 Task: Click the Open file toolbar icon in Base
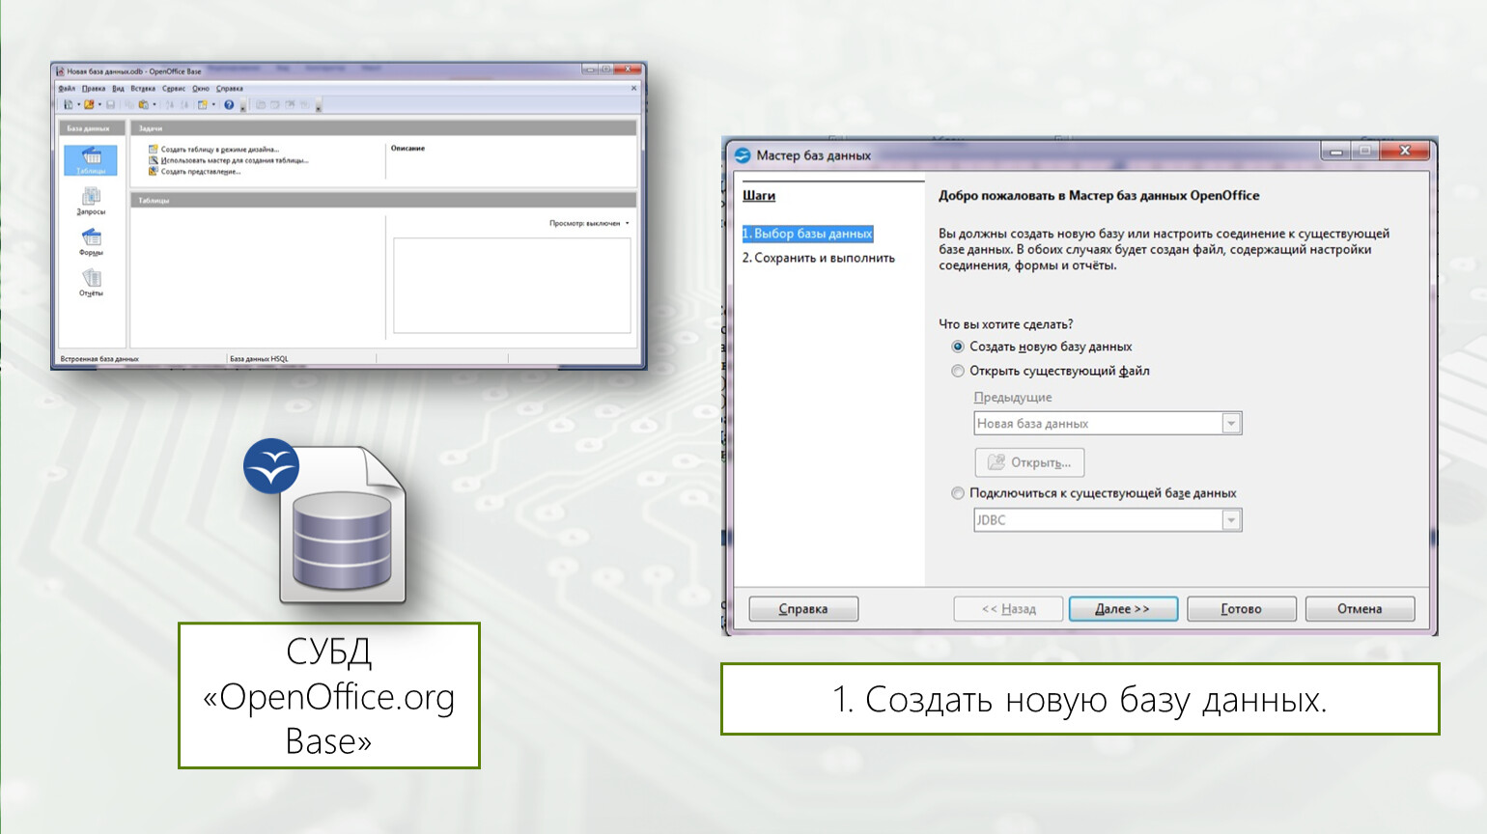pyautogui.click(x=89, y=104)
